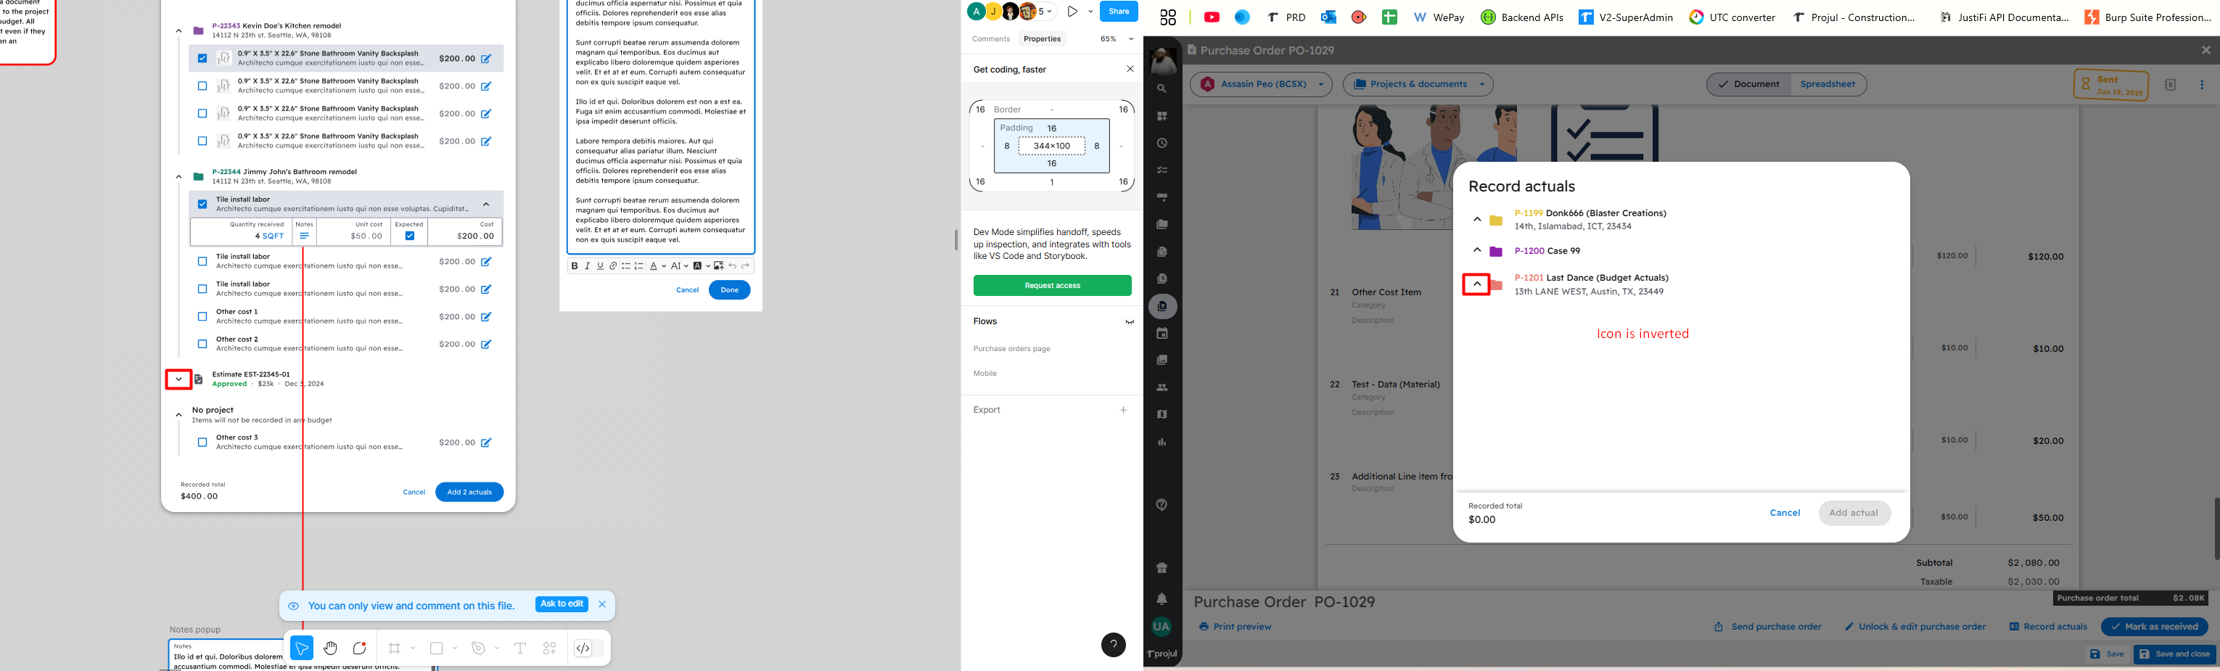Image resolution: width=2220 pixels, height=671 pixels.
Task: Click purchase order kebab menu icon
Action: pos(2202,84)
